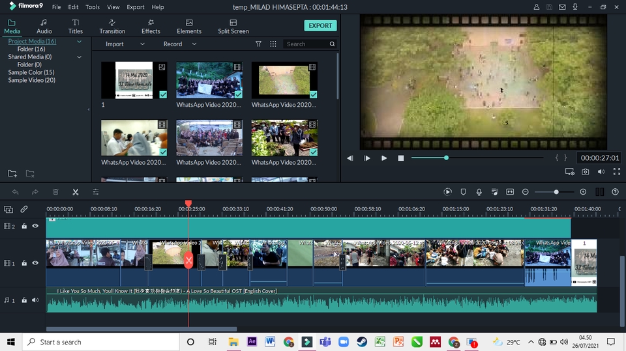Hide video track 2
626x351 pixels.
coord(35,226)
